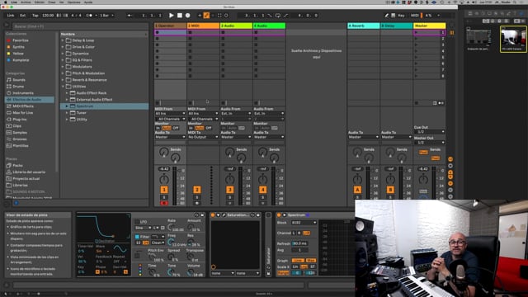Toggle return A activator button
The image size is (528, 297).
(x=357, y=190)
